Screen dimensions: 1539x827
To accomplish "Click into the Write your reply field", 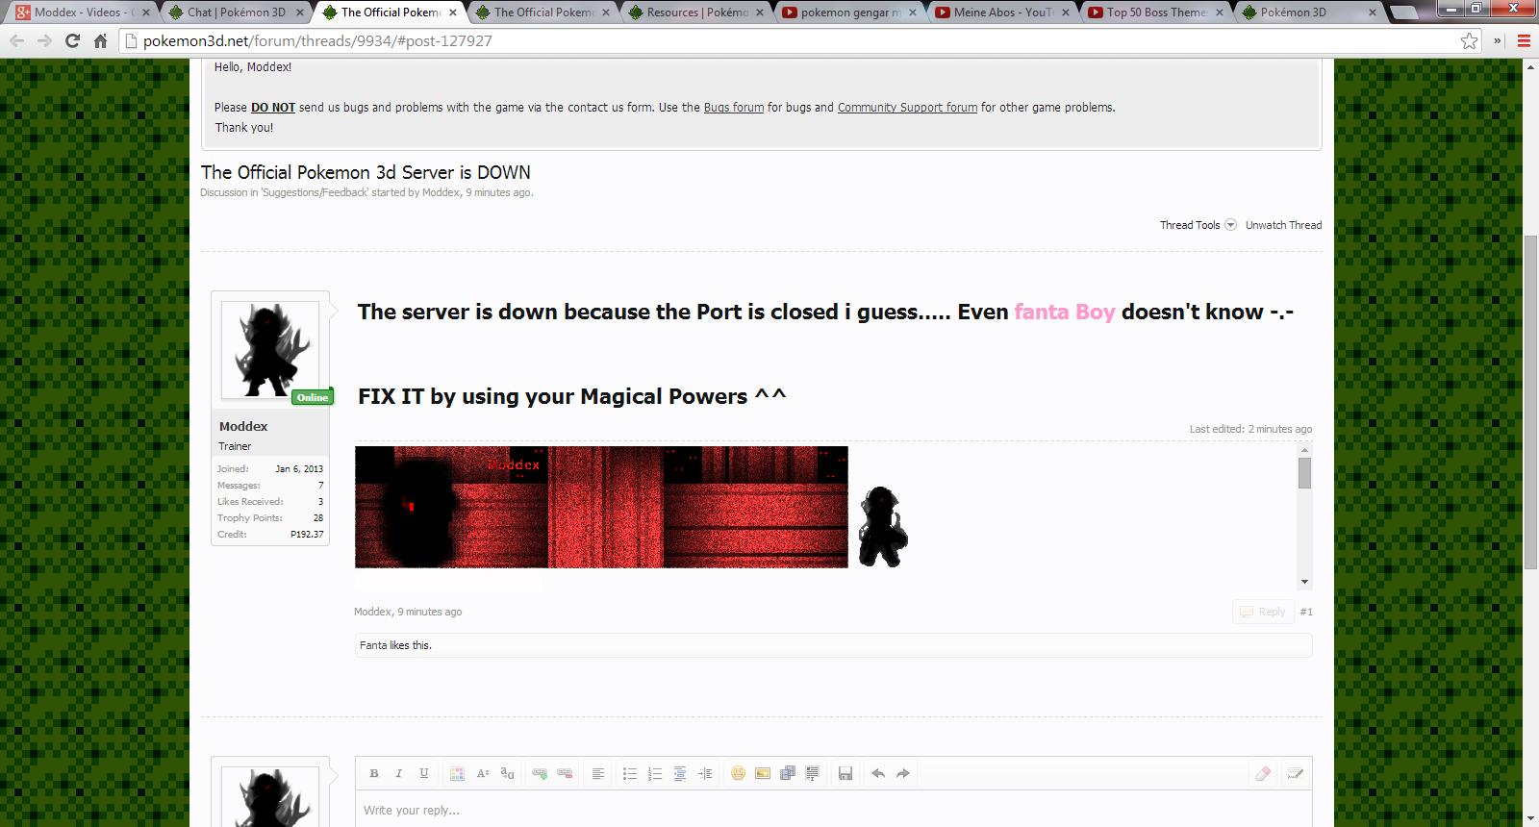I will [x=833, y=811].
